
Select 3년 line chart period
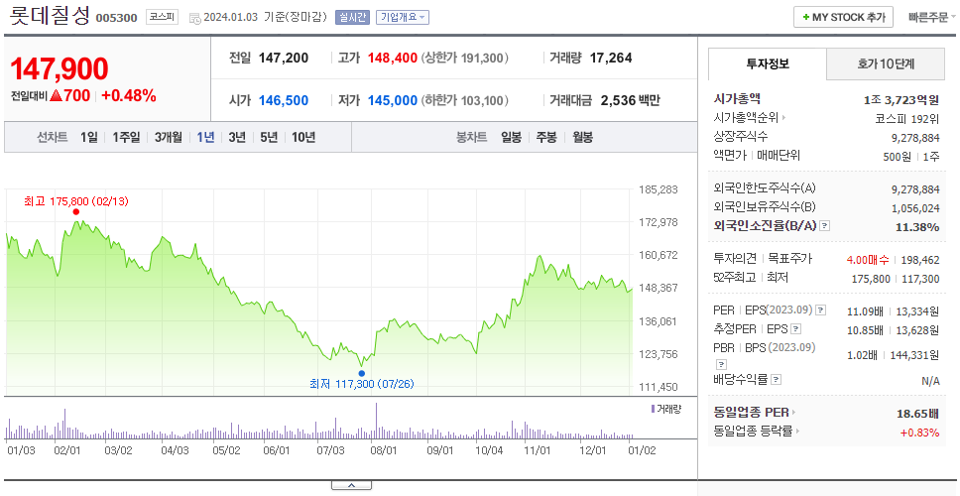pyautogui.click(x=237, y=137)
